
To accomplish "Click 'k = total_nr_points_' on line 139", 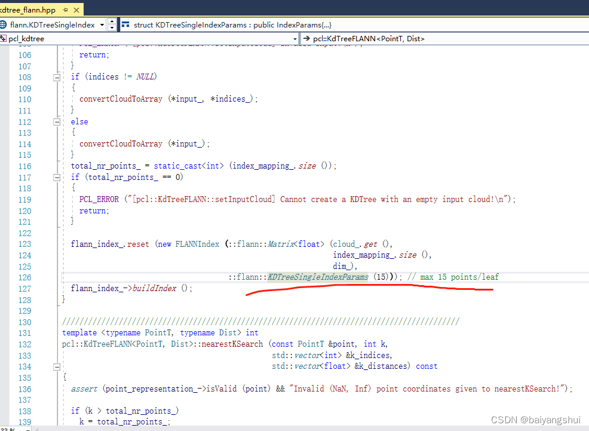I will pyautogui.click(x=124, y=422).
